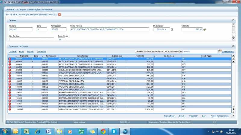Viewport: 241px width, 135px height.
Task: Click the money icon beside Vlr.Bruto
Action: tap(205, 29)
